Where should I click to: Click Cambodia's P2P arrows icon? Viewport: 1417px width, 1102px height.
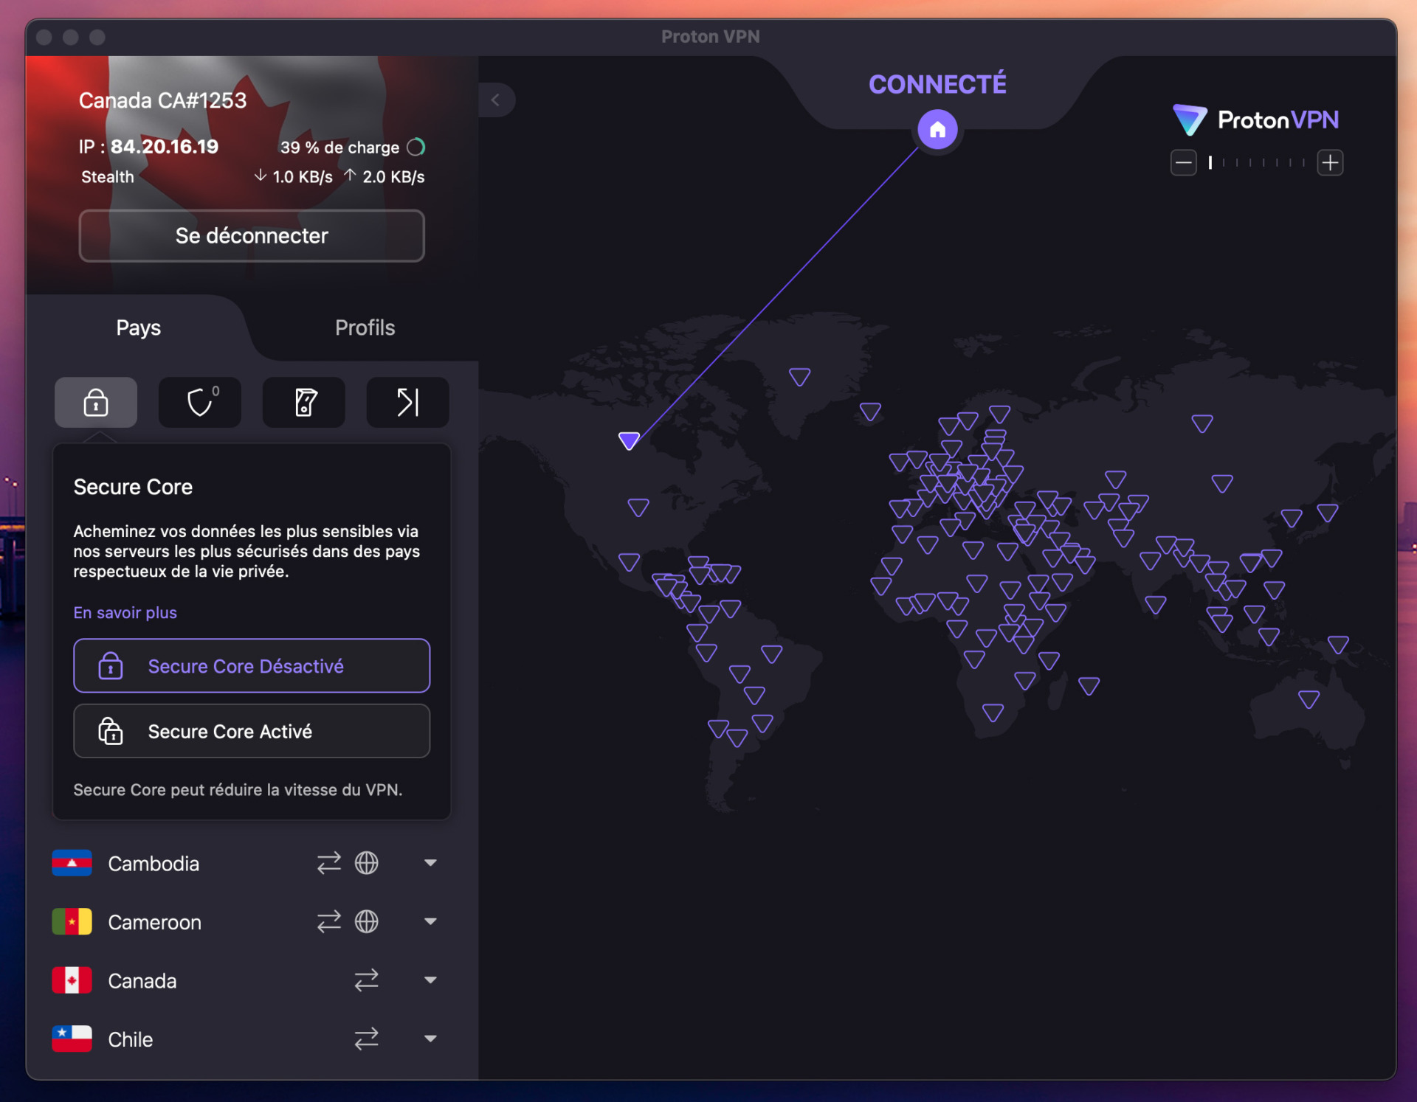(x=329, y=863)
